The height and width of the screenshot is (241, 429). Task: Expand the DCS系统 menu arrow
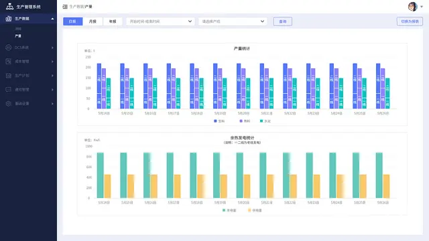(52, 48)
